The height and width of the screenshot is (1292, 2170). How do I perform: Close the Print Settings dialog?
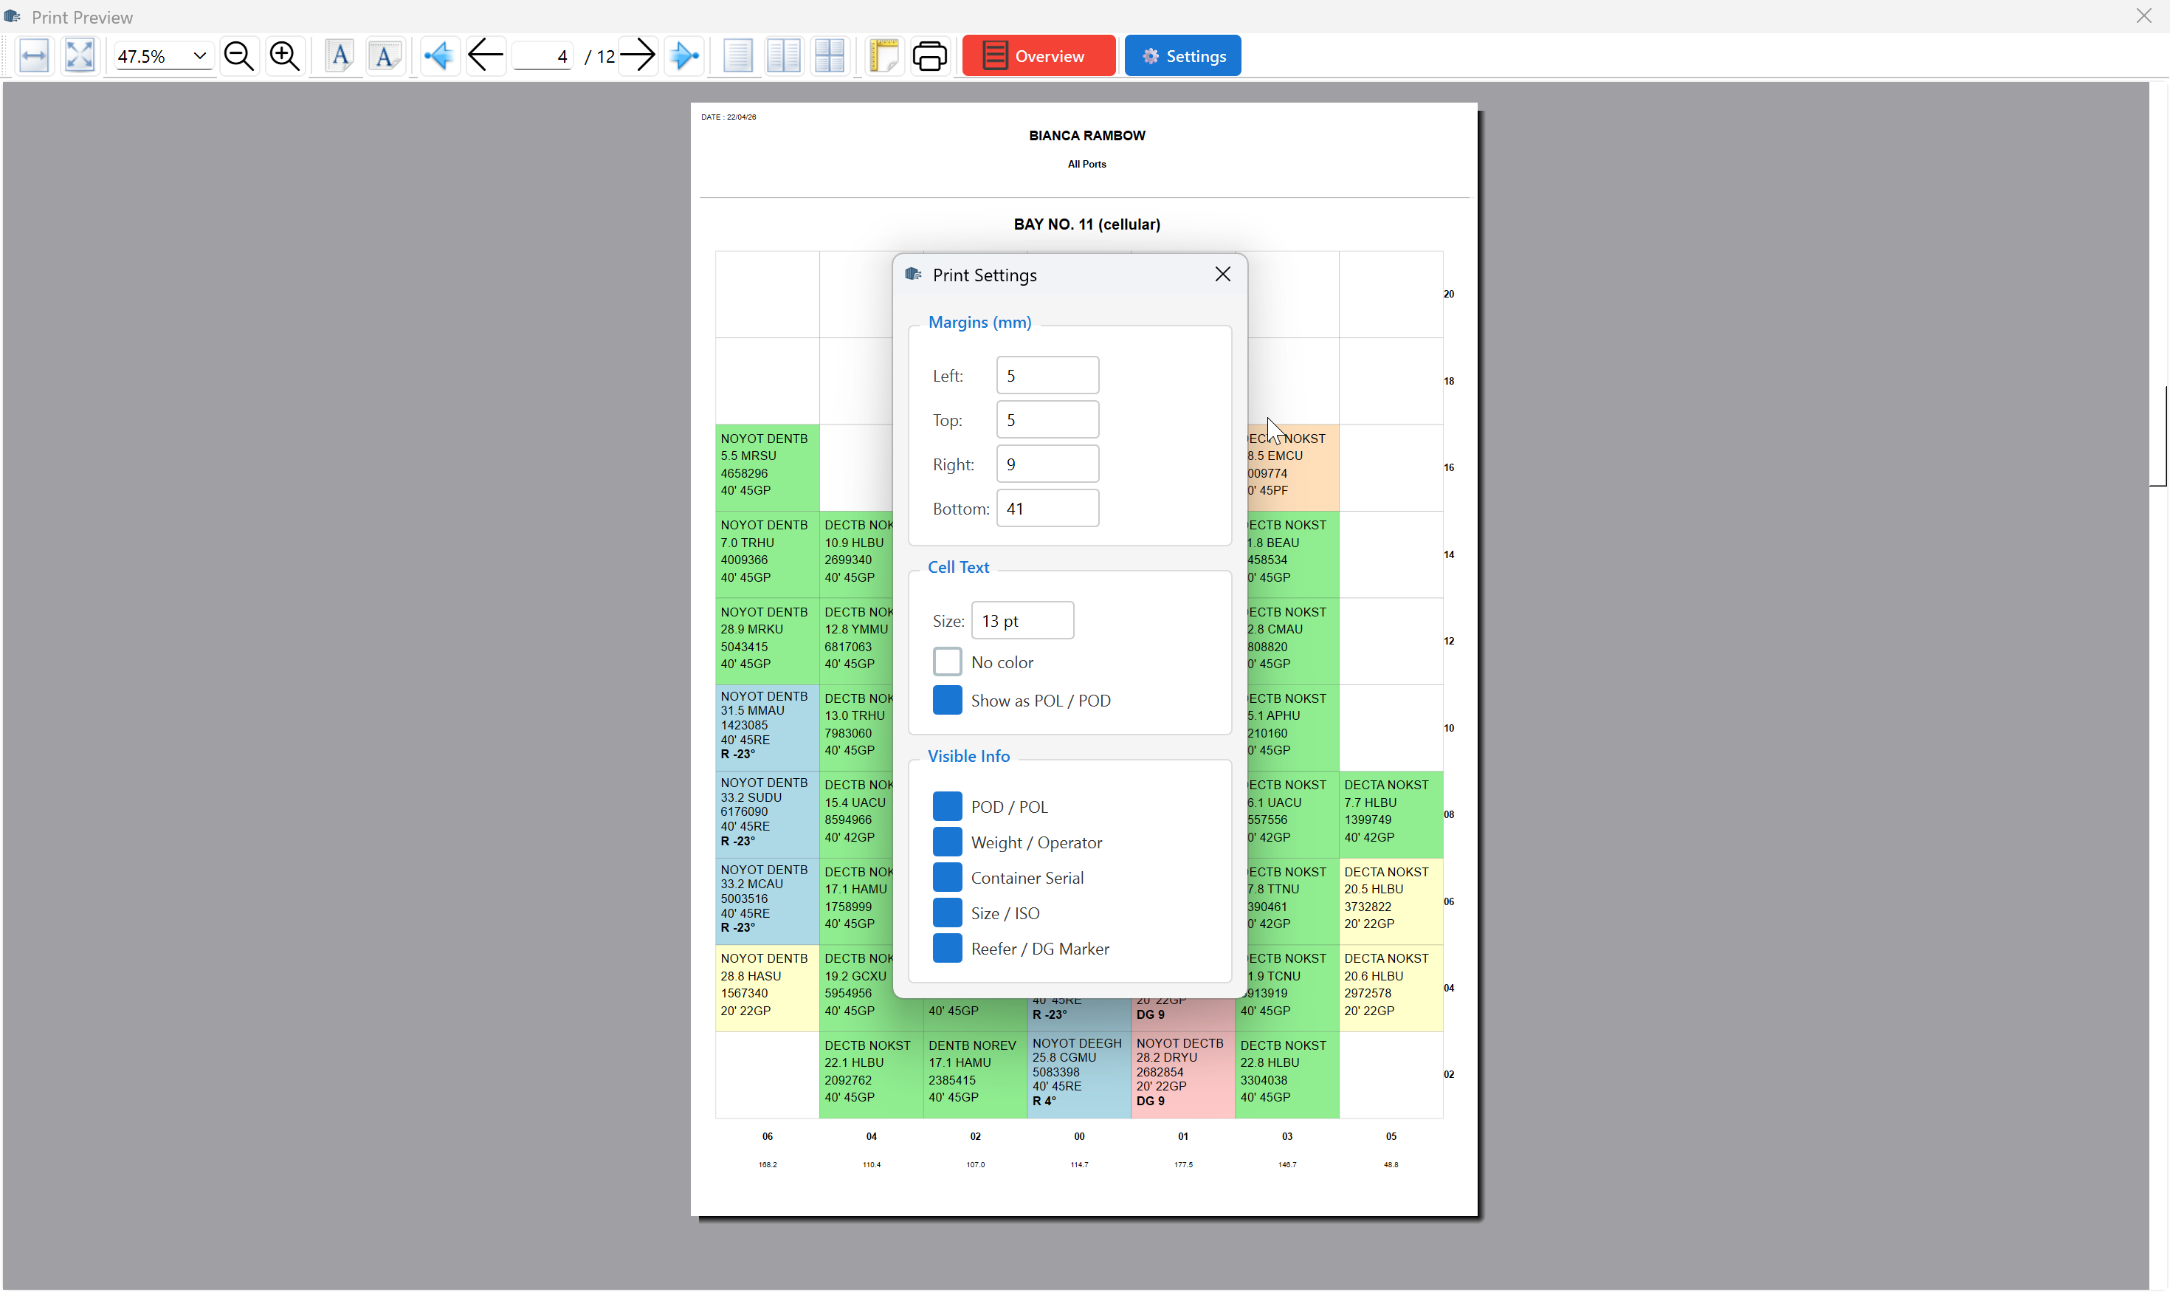[x=1222, y=275]
